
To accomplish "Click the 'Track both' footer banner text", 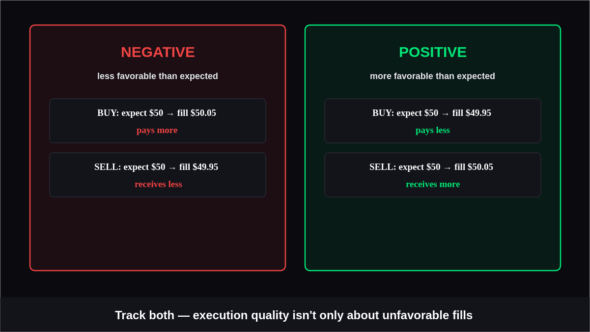I will tap(294, 315).
